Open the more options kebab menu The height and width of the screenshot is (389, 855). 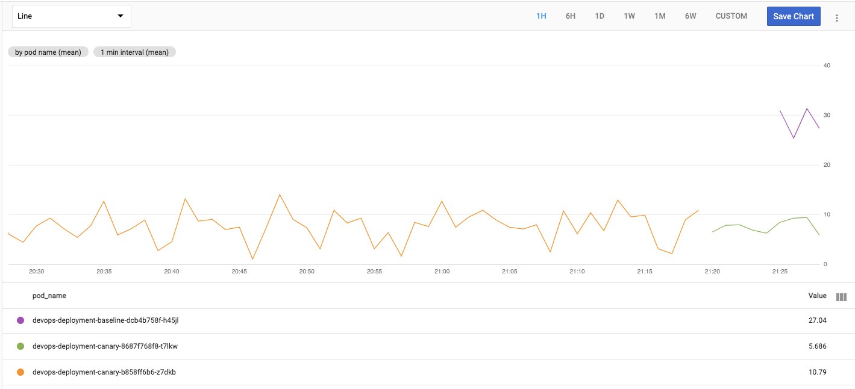836,17
